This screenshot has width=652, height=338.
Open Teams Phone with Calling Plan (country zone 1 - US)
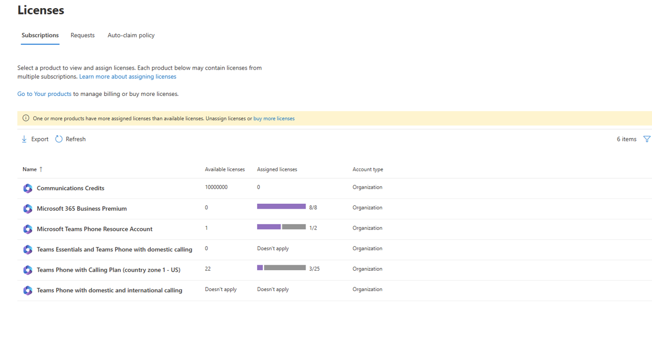pyautogui.click(x=108, y=270)
